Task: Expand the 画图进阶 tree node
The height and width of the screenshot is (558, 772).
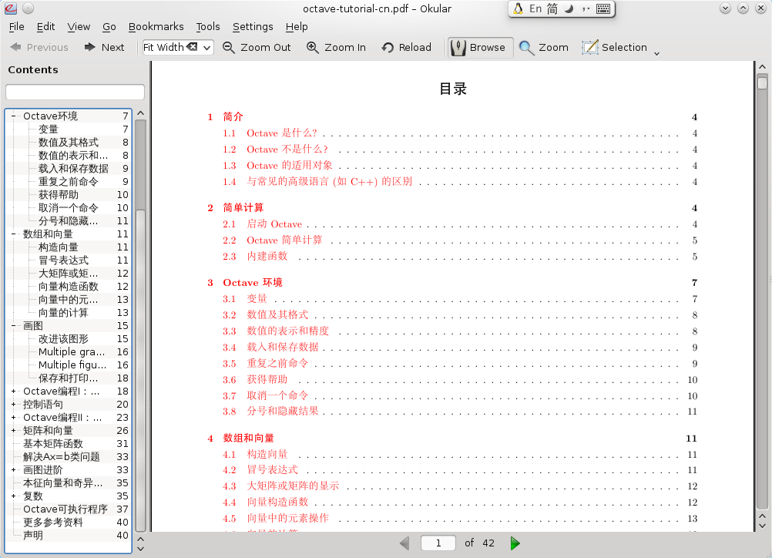Action: [x=13, y=470]
